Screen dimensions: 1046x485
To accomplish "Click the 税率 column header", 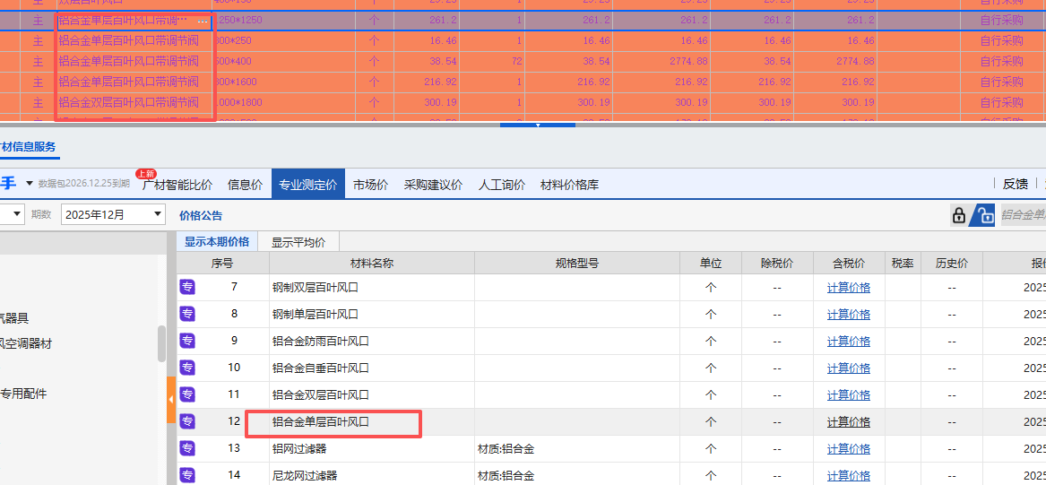I will tap(903, 262).
